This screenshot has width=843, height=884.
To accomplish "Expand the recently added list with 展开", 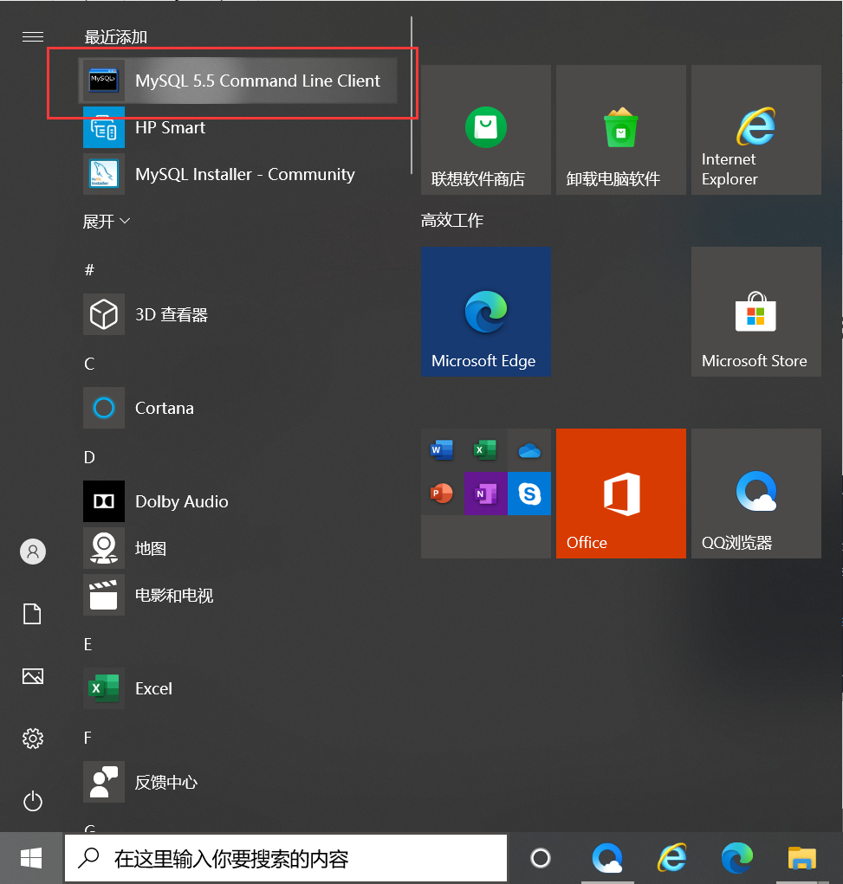I will (106, 221).
